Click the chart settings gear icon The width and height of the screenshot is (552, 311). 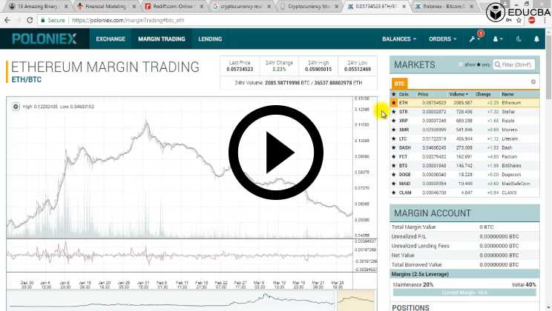(x=16, y=107)
